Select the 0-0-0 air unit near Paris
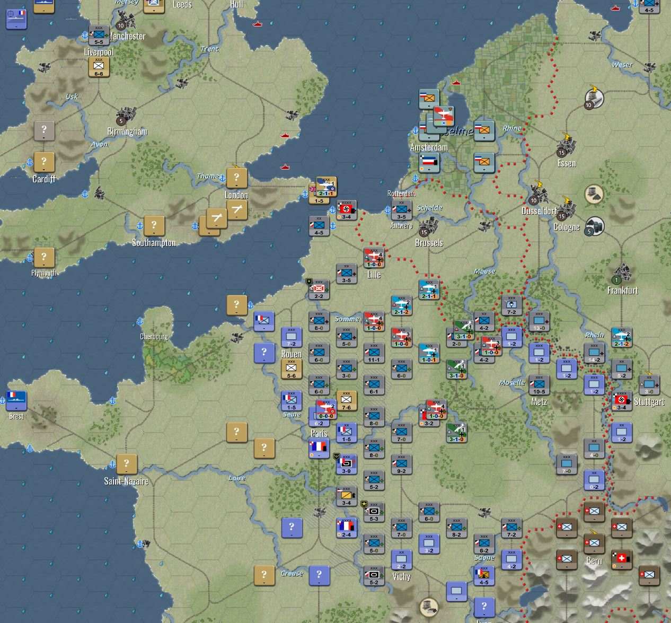 [x=326, y=409]
